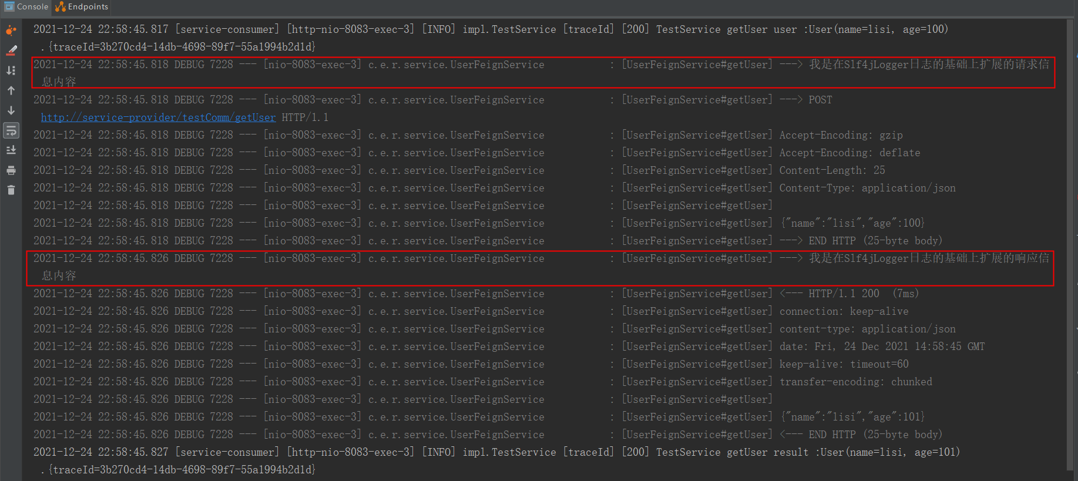Rerun the application via orange icon
Screen dimensions: 1078x481
pos(11,29)
